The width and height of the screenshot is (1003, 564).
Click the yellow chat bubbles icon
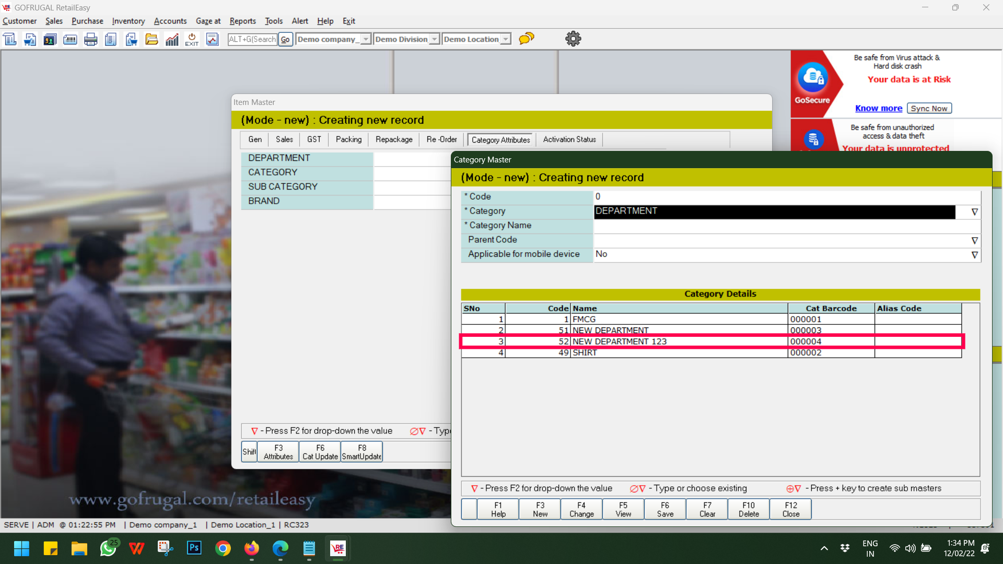(x=526, y=39)
